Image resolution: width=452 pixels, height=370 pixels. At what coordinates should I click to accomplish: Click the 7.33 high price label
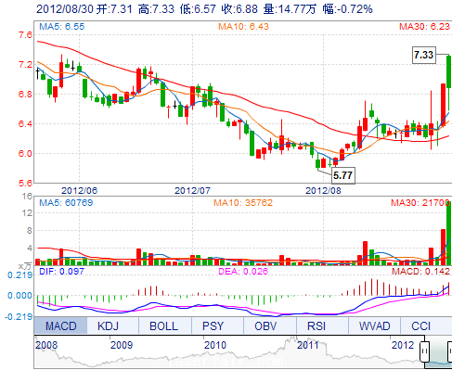424,55
